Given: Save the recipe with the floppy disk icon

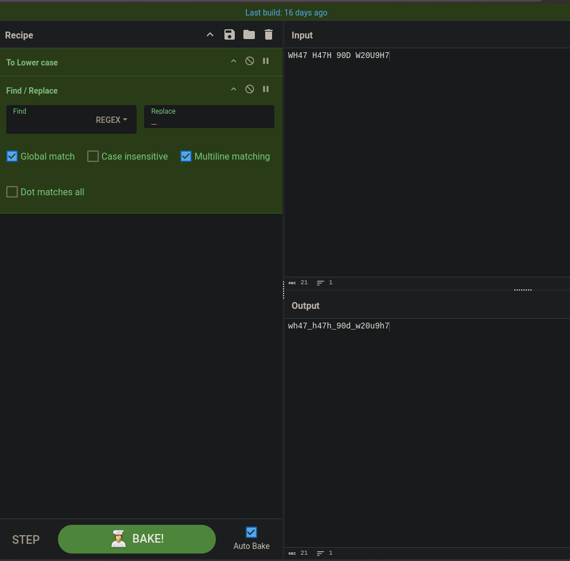Looking at the screenshot, I should click(x=230, y=34).
